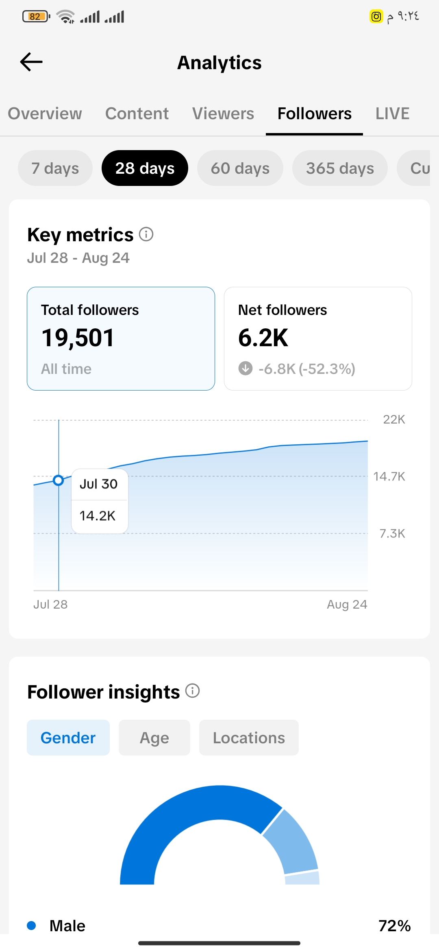The width and height of the screenshot is (439, 952).
Task: Open the Viewers tab
Action: tap(223, 114)
